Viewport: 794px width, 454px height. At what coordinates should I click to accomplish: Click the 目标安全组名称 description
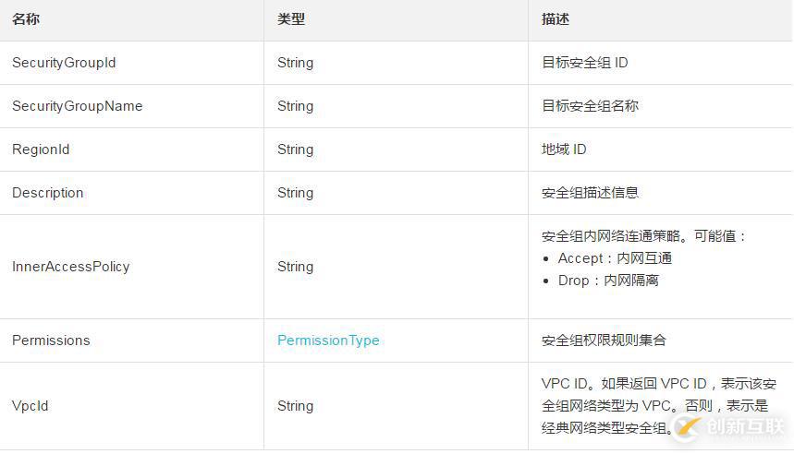[590, 106]
